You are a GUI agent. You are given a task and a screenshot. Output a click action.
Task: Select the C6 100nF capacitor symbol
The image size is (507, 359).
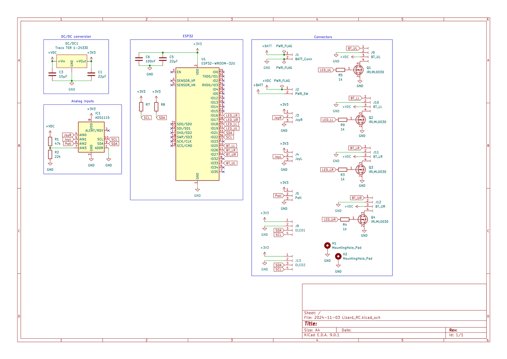[x=139, y=59]
